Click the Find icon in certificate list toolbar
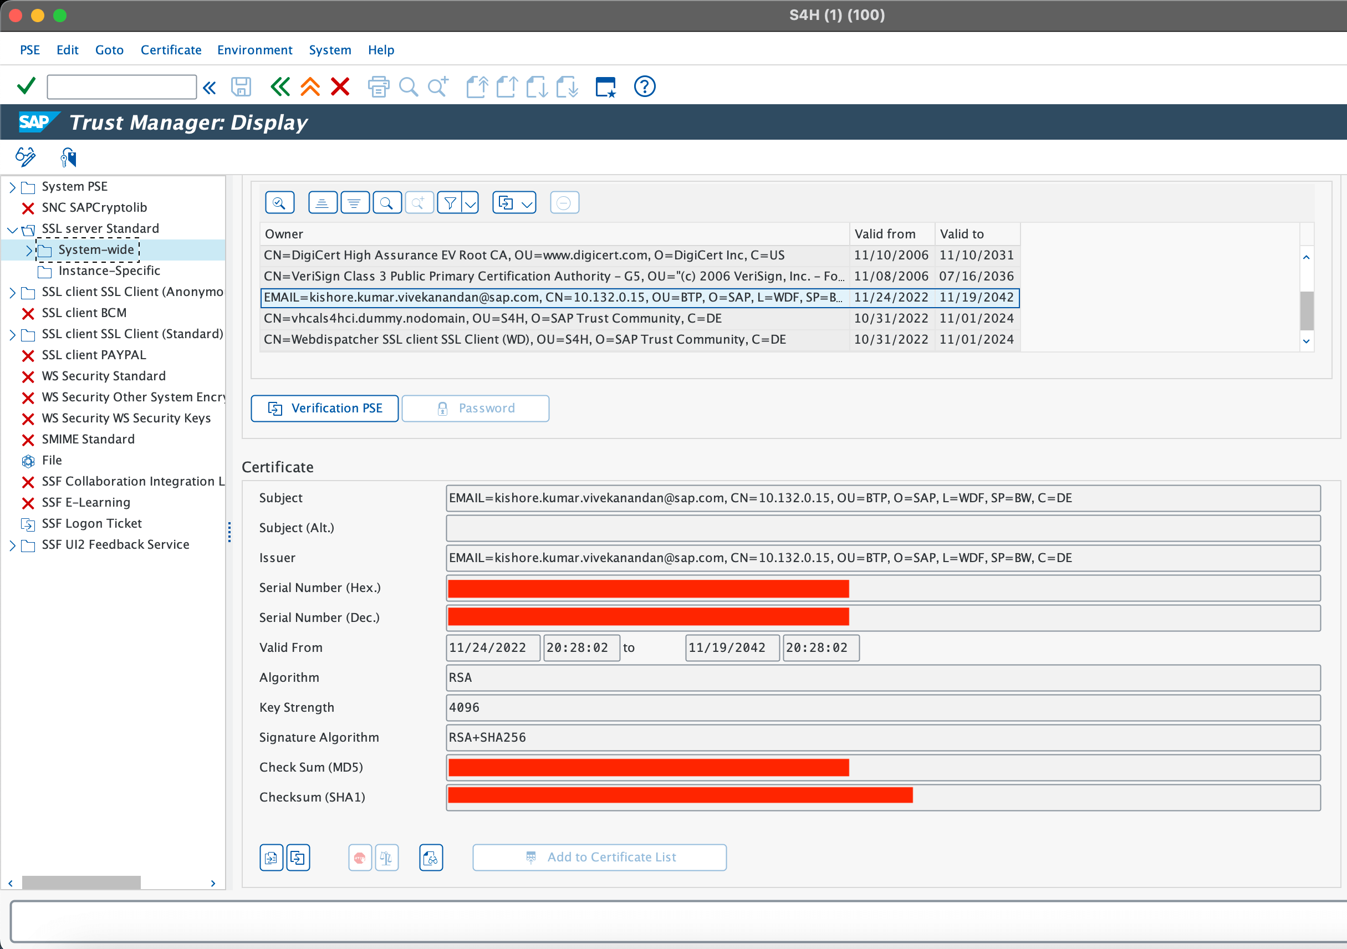 point(386,203)
